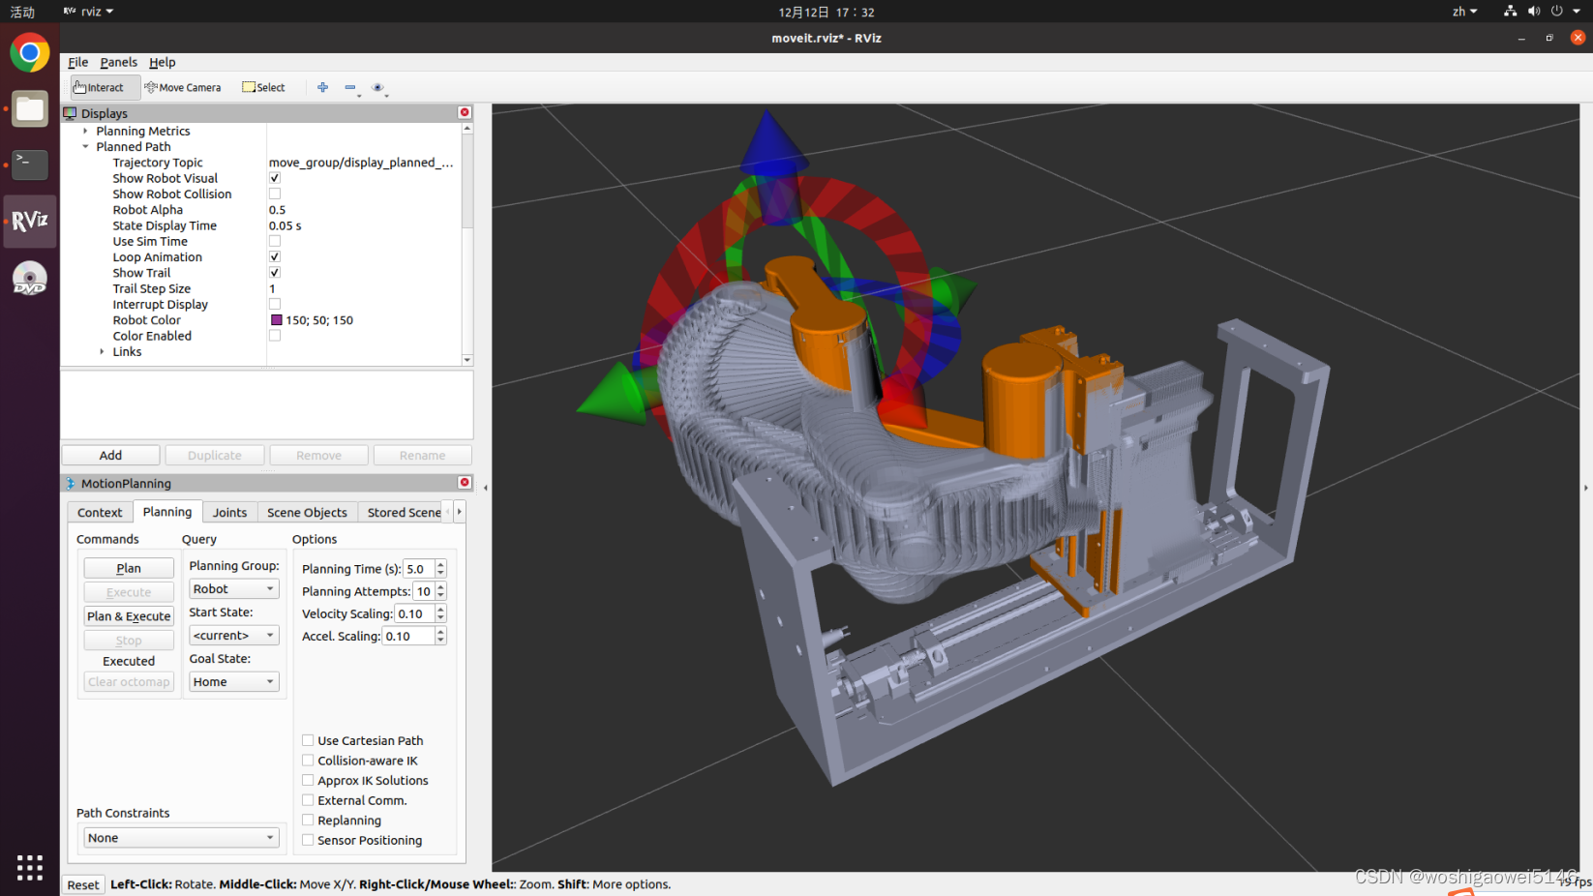Click the Displays panel monitor icon
Viewport: 1593px width, 896px height.
tap(70, 113)
